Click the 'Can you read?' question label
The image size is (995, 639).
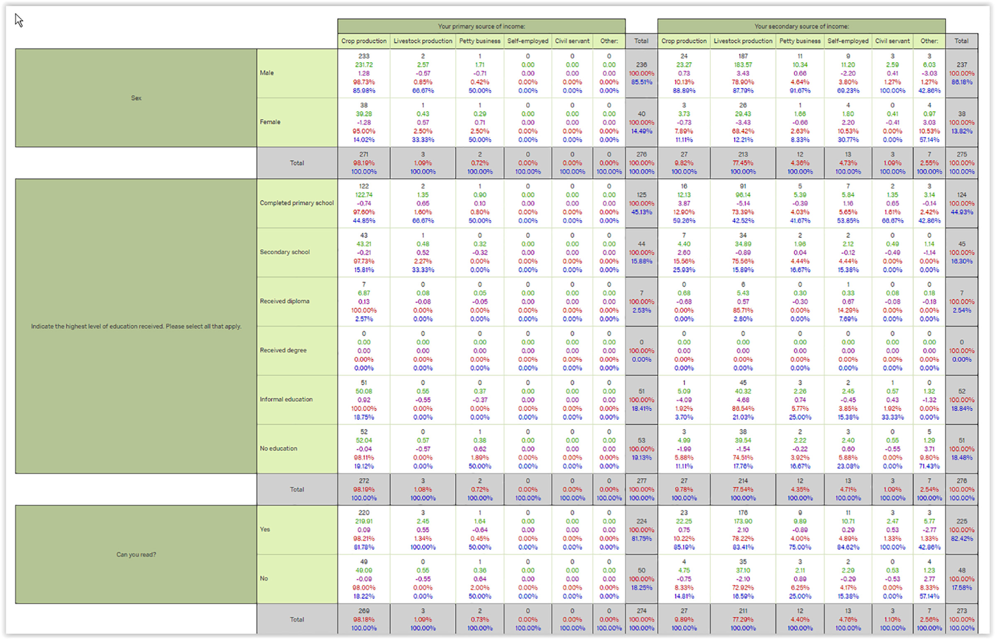[136, 554]
